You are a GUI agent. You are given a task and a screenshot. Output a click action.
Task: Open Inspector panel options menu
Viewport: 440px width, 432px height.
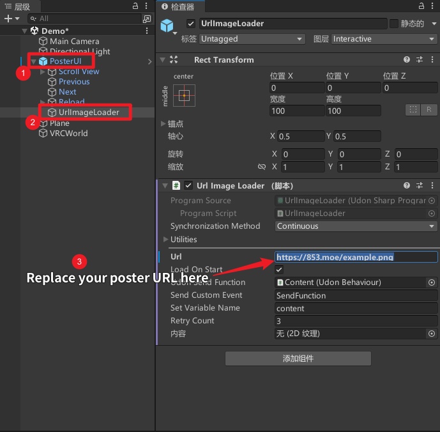(432, 6)
